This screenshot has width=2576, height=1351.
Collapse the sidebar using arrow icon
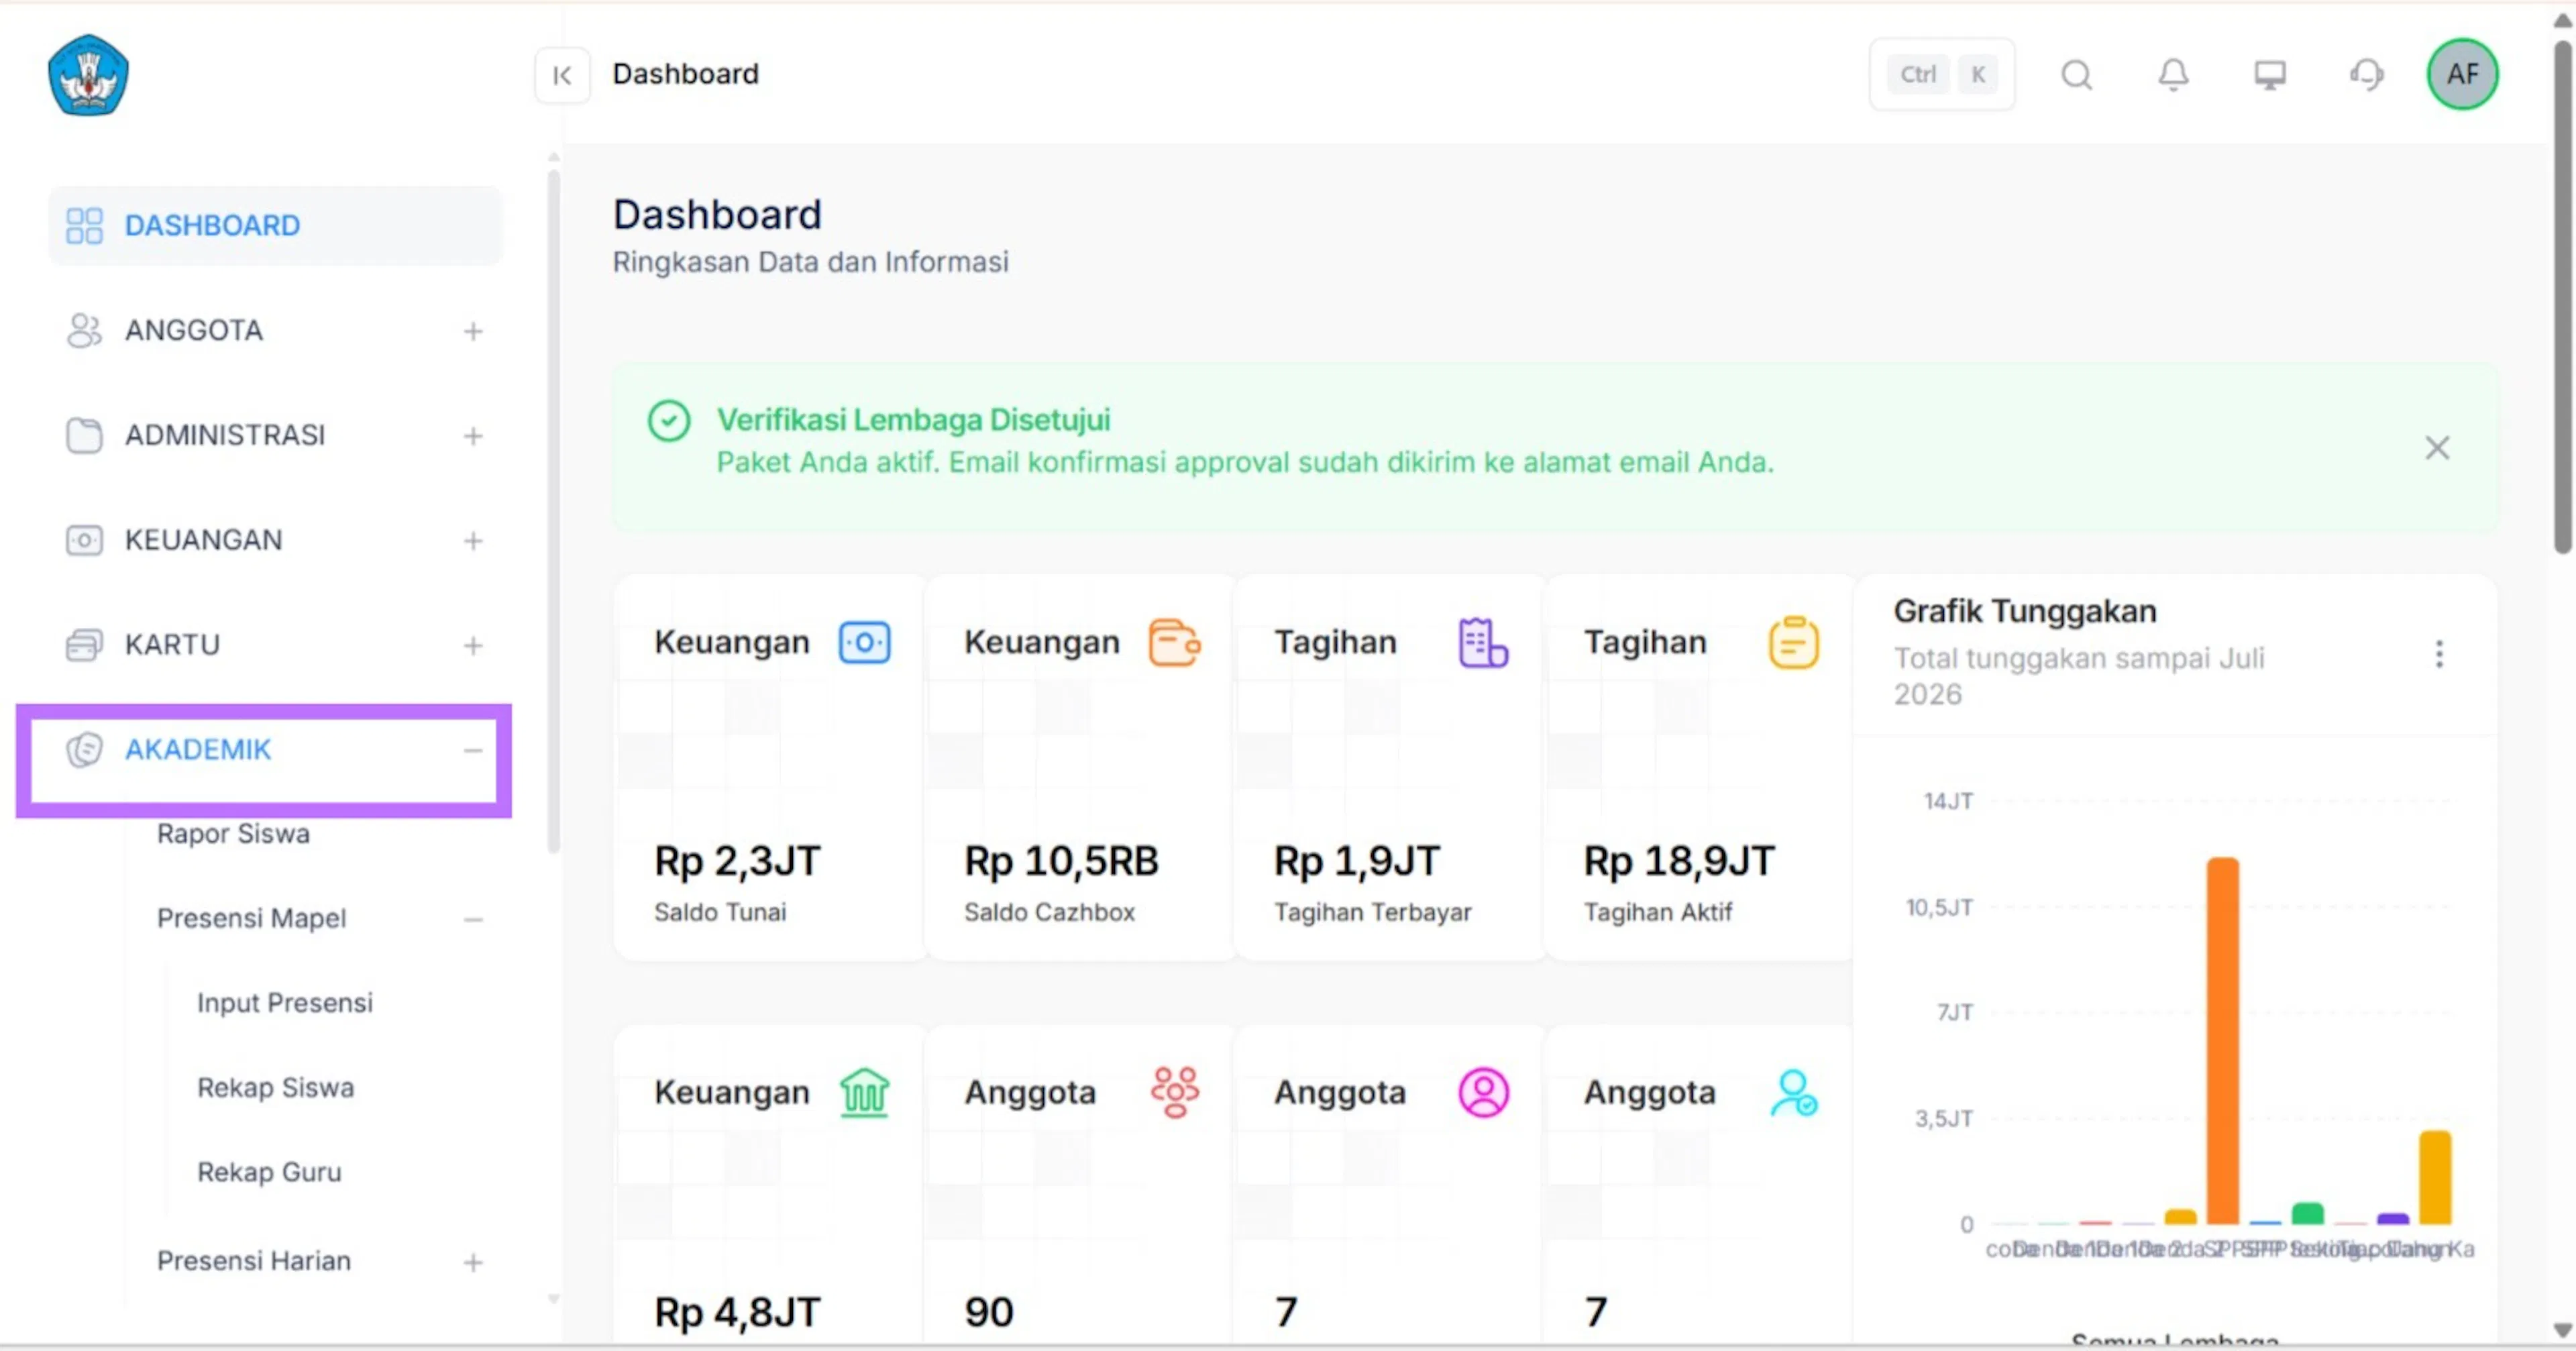pos(562,75)
